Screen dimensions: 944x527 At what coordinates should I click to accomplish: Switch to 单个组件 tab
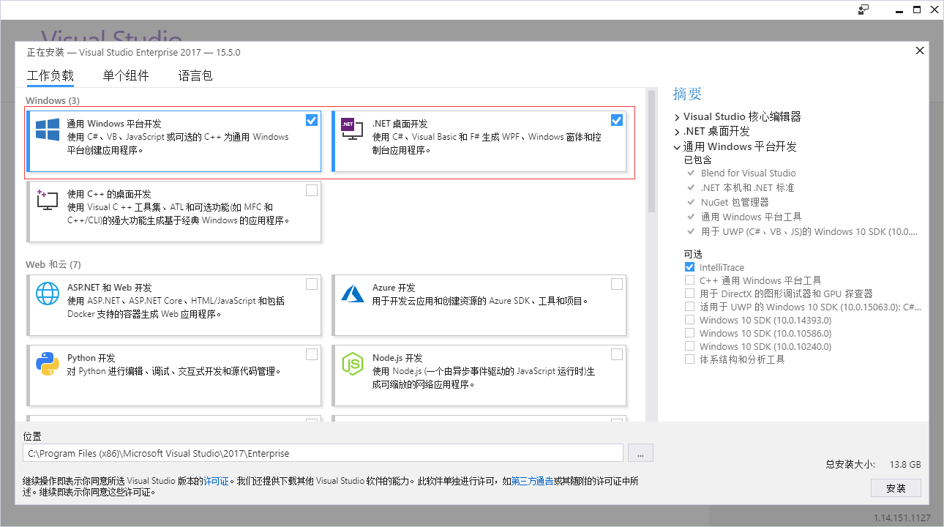[126, 75]
